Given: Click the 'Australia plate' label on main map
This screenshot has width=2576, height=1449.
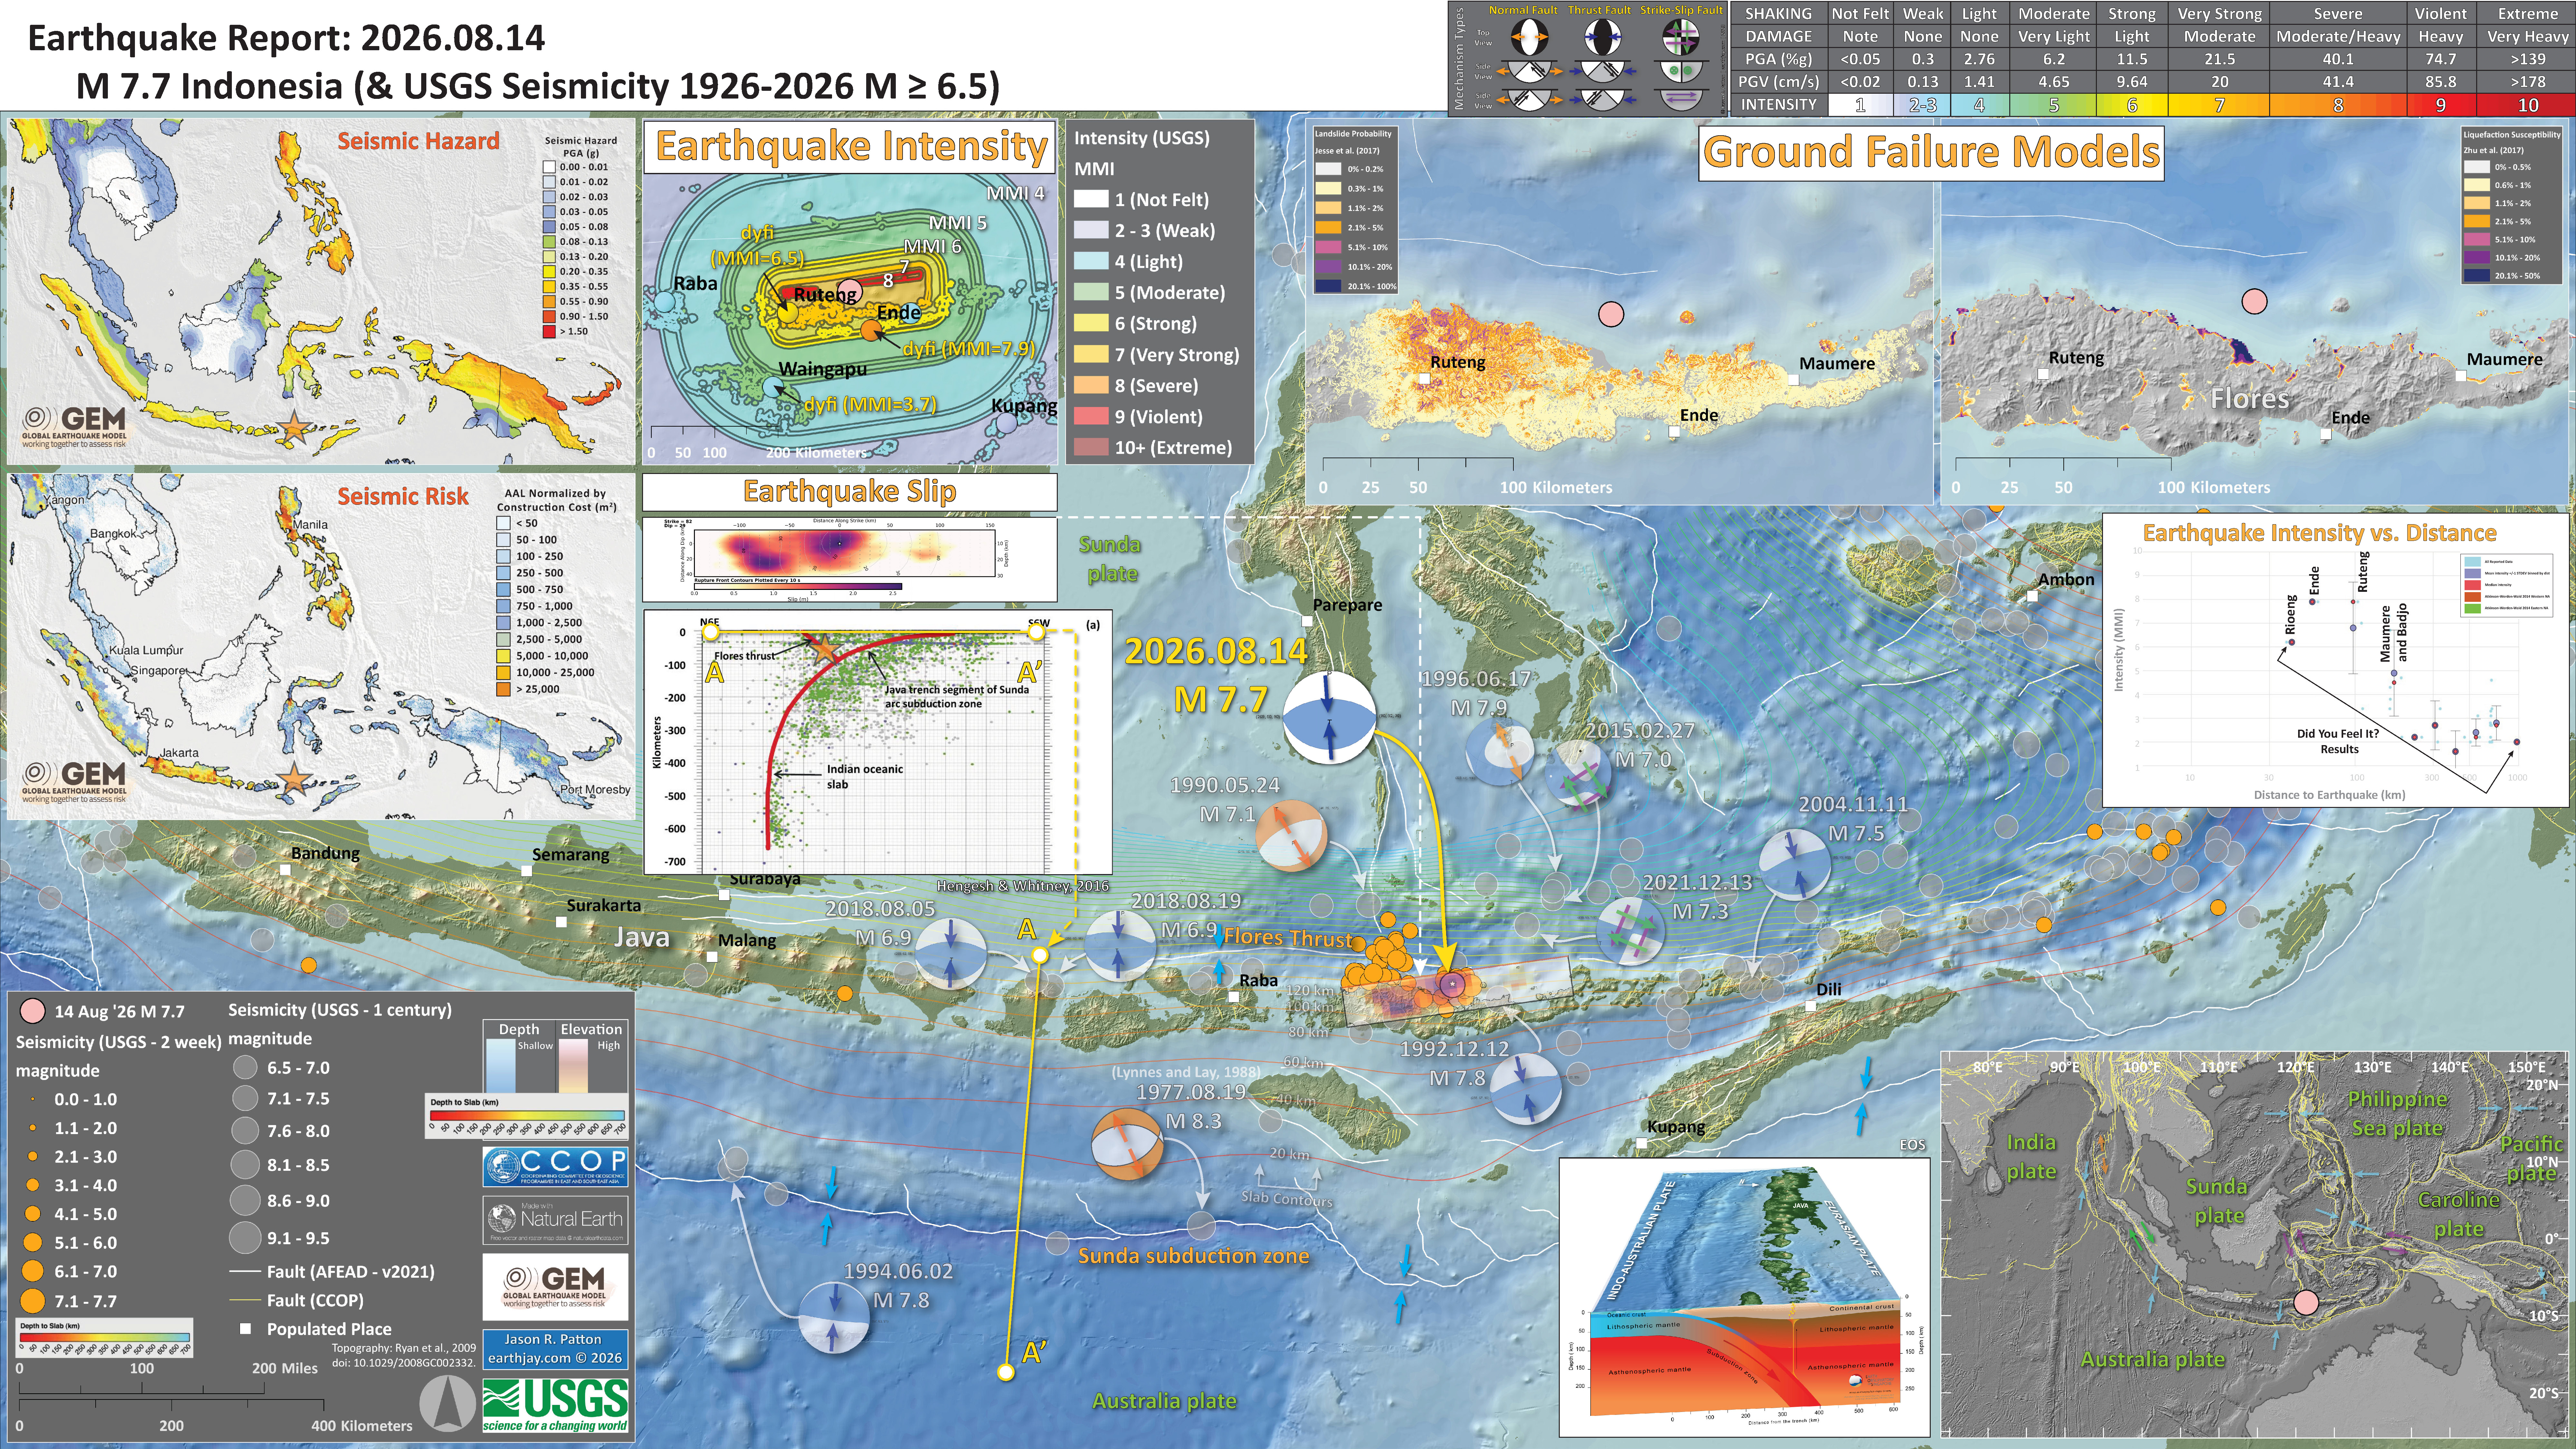Looking at the screenshot, I should [1164, 1401].
